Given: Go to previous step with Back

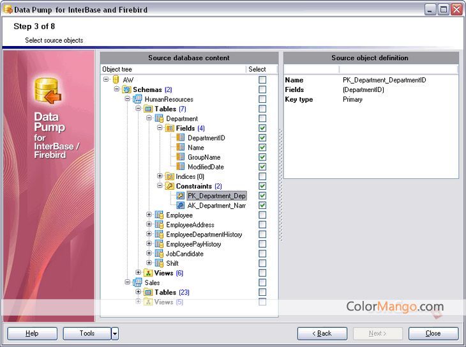Looking at the screenshot, I should click(x=322, y=334).
